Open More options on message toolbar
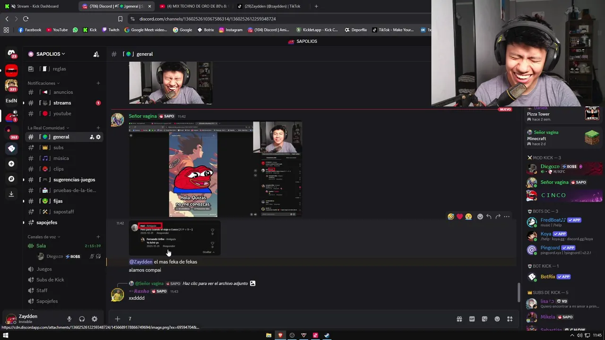605x340 pixels. [507, 217]
